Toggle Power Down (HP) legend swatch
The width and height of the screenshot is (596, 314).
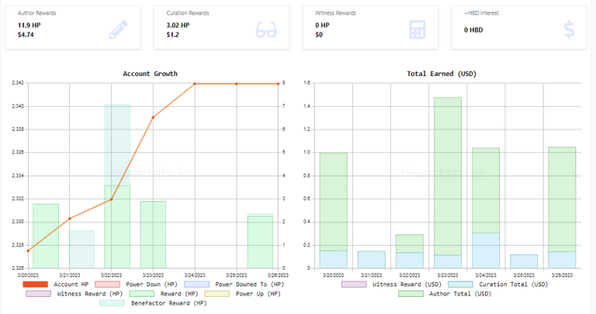[x=107, y=285]
